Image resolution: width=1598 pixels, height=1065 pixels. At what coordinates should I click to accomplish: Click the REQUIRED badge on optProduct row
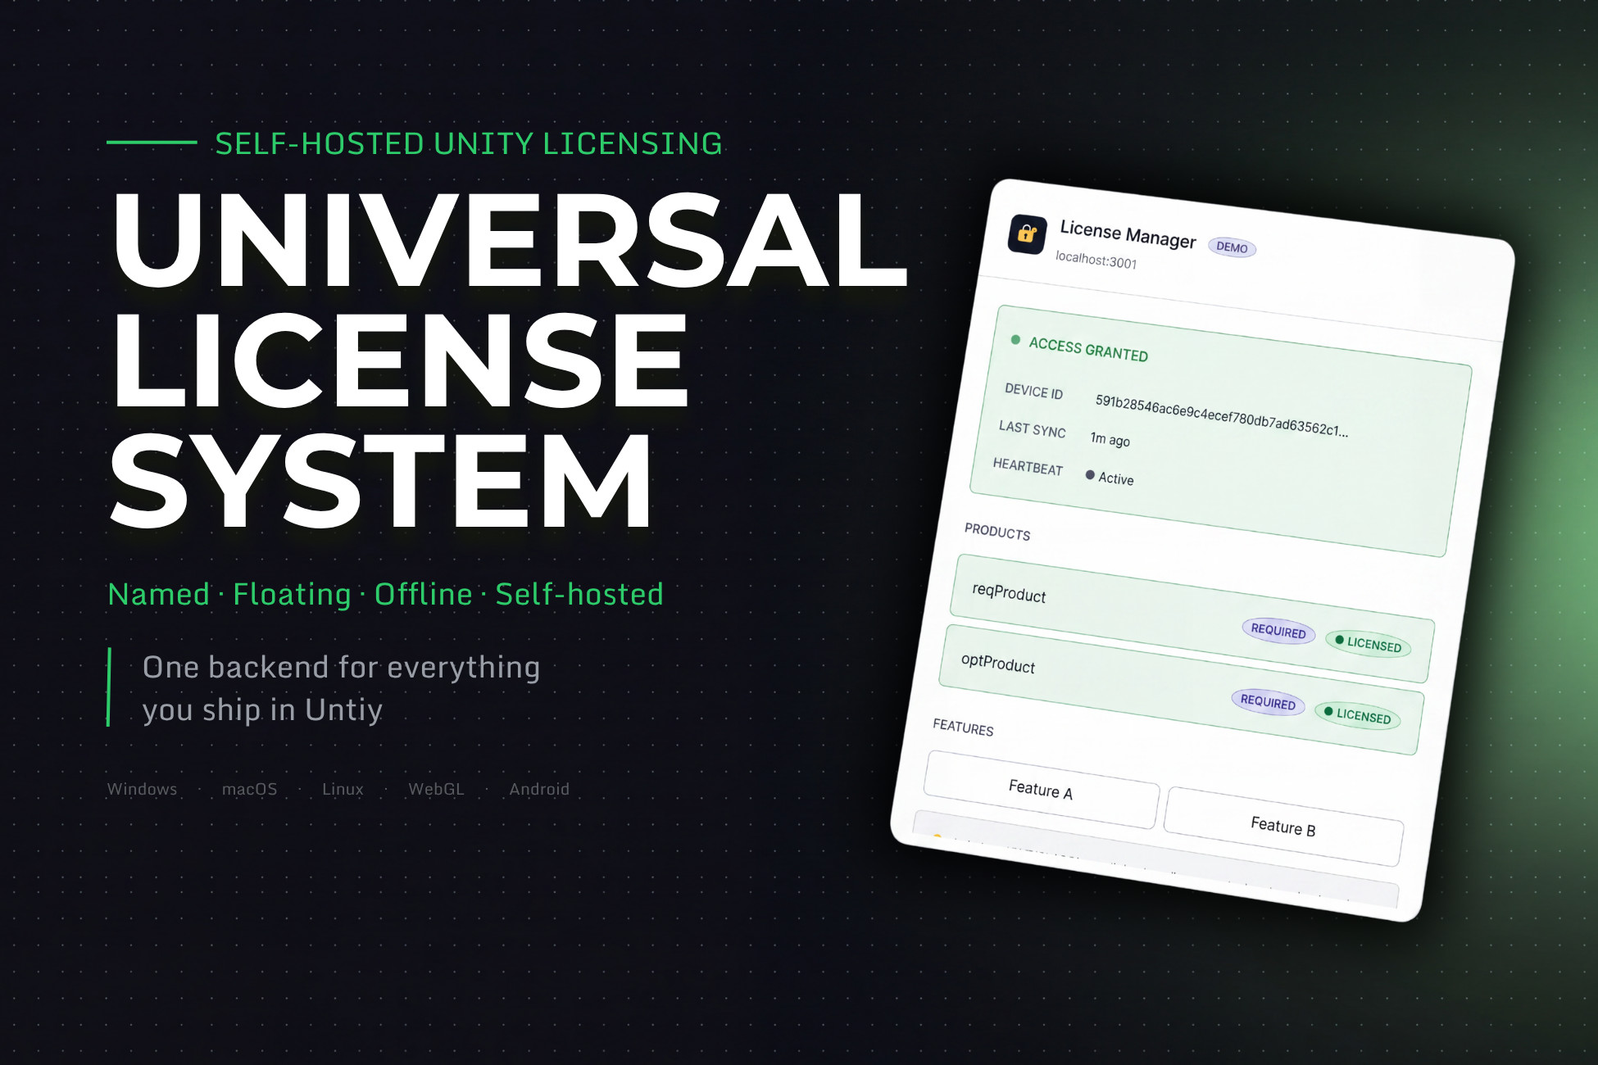(1268, 701)
